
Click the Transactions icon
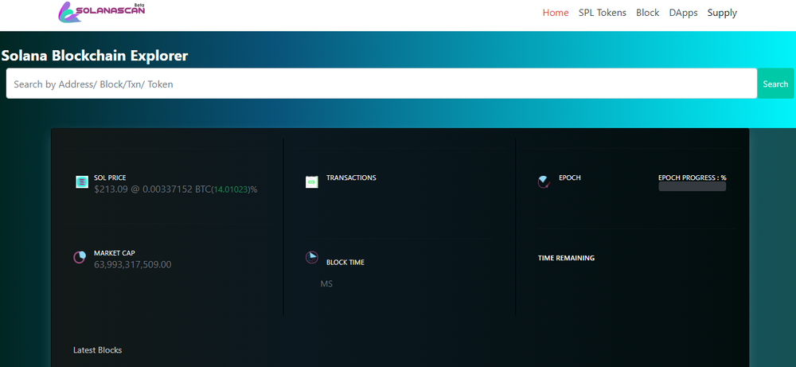(x=312, y=182)
